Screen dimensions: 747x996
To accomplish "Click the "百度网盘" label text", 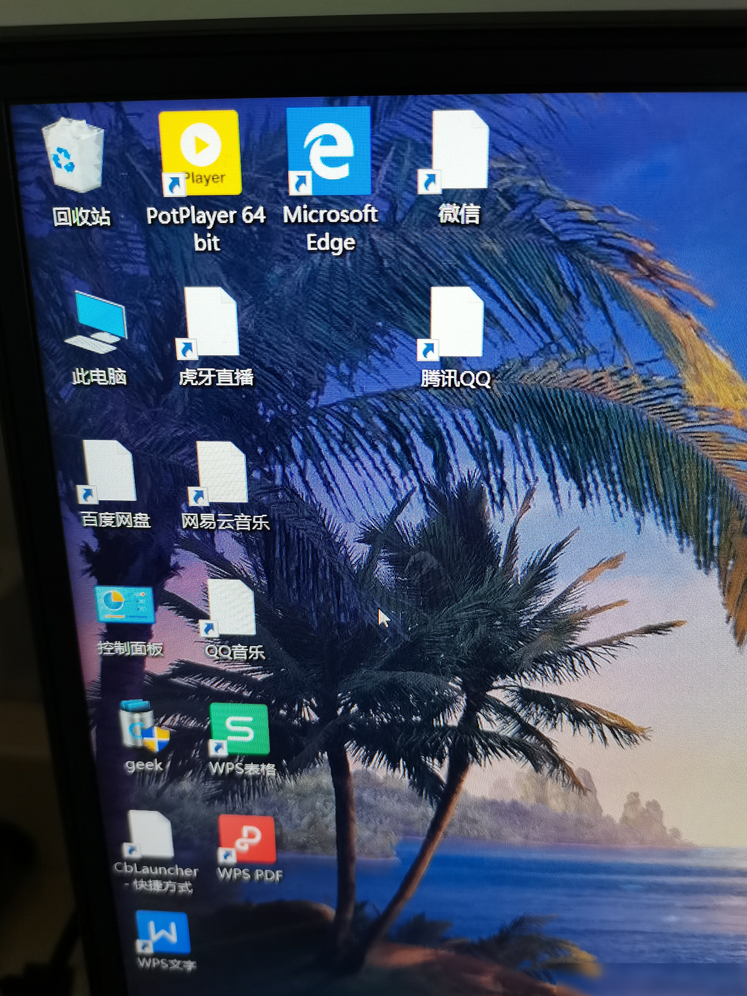I will (x=115, y=520).
